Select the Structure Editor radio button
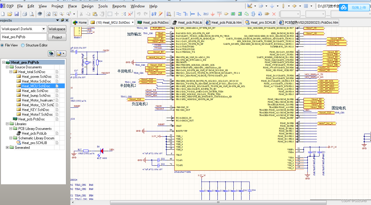371x205 pixels. [x=23, y=45]
